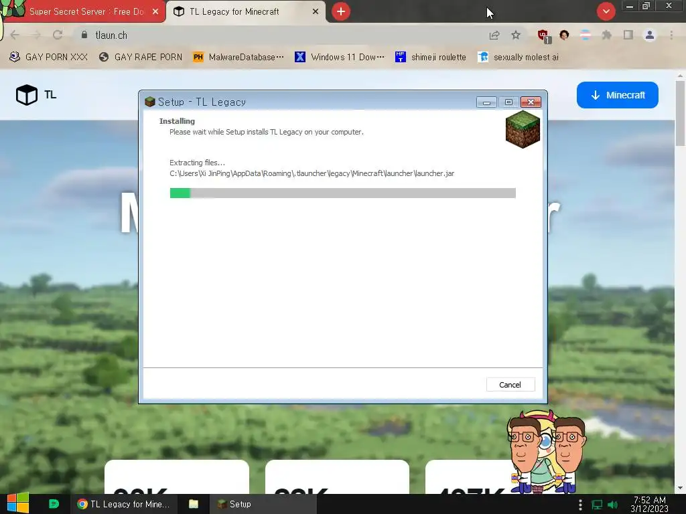Open the uBlock Origin extension icon

(544, 36)
